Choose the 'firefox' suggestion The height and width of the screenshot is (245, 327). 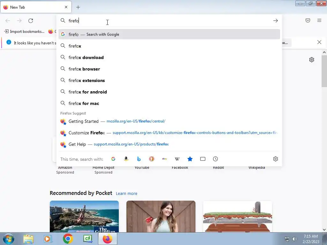(169, 46)
